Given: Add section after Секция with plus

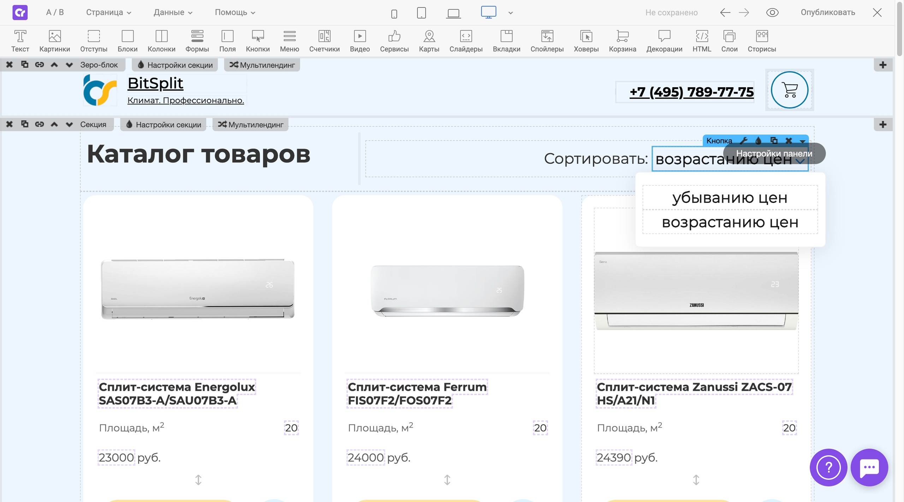Looking at the screenshot, I should tap(883, 125).
